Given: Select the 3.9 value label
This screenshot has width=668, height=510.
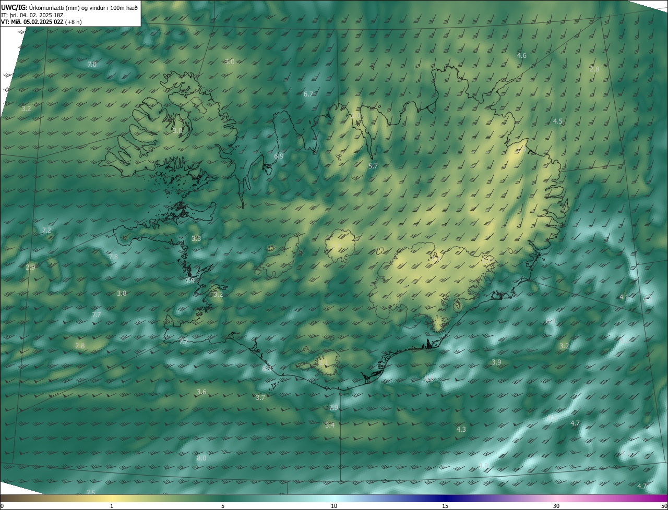Looking at the screenshot, I should click(x=496, y=362).
